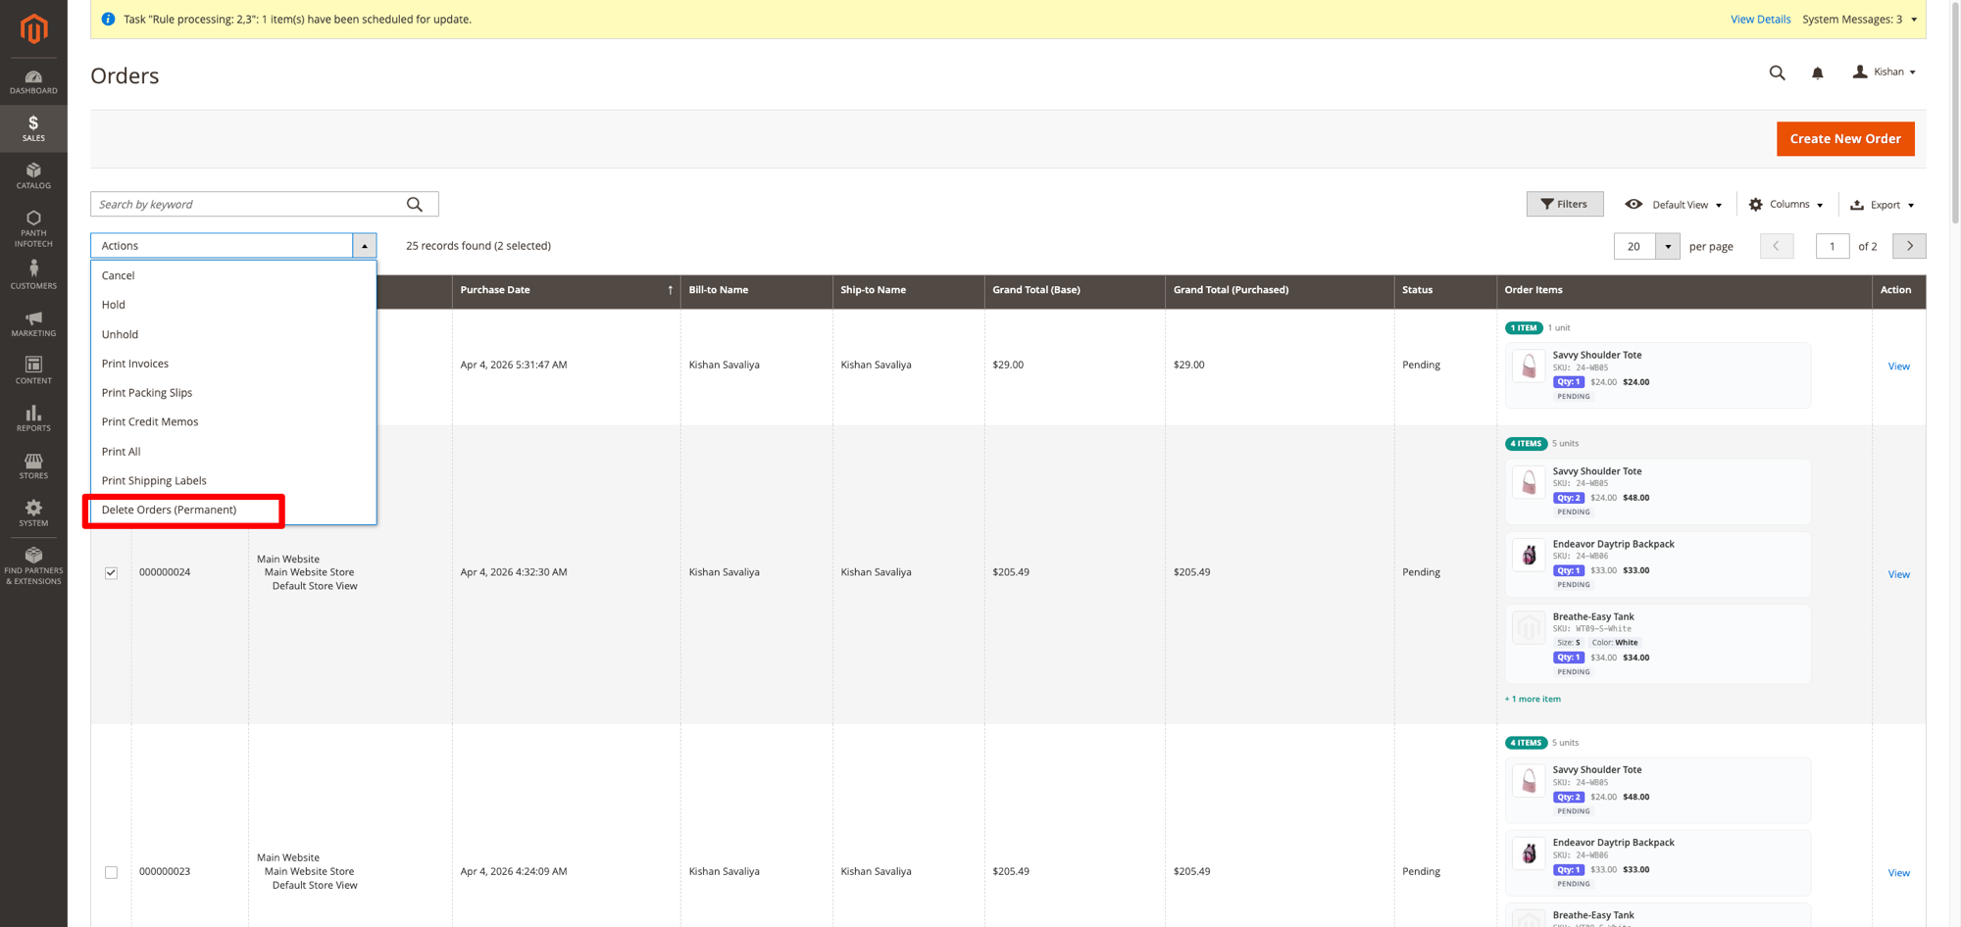
Task: Expand the Default View dropdown
Action: (1674, 205)
